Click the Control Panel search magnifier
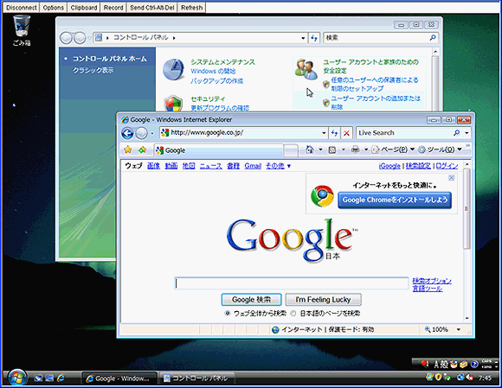This screenshot has width=502, height=388. 433,38
